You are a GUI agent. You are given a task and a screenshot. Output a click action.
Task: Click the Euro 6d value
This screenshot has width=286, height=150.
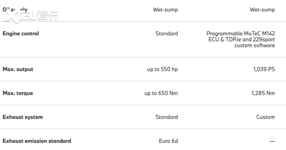click(168, 141)
